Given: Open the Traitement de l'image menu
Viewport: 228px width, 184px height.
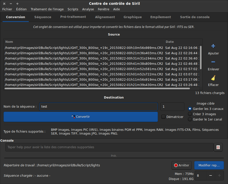Looking at the screenshot, I should (47, 9).
